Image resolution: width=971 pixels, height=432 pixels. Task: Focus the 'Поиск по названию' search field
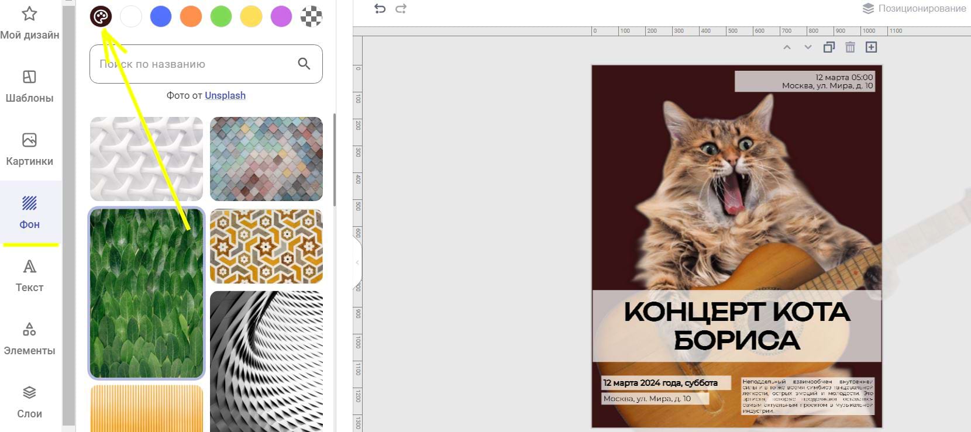(x=206, y=64)
